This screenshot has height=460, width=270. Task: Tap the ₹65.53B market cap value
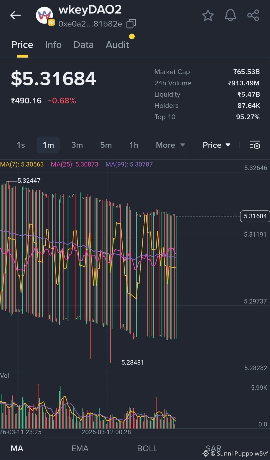pos(246,72)
